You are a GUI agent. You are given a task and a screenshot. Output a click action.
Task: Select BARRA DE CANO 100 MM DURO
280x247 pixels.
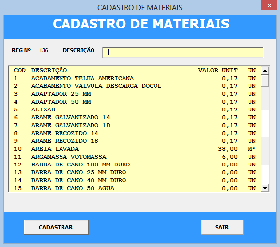pyautogui.click(x=135, y=165)
